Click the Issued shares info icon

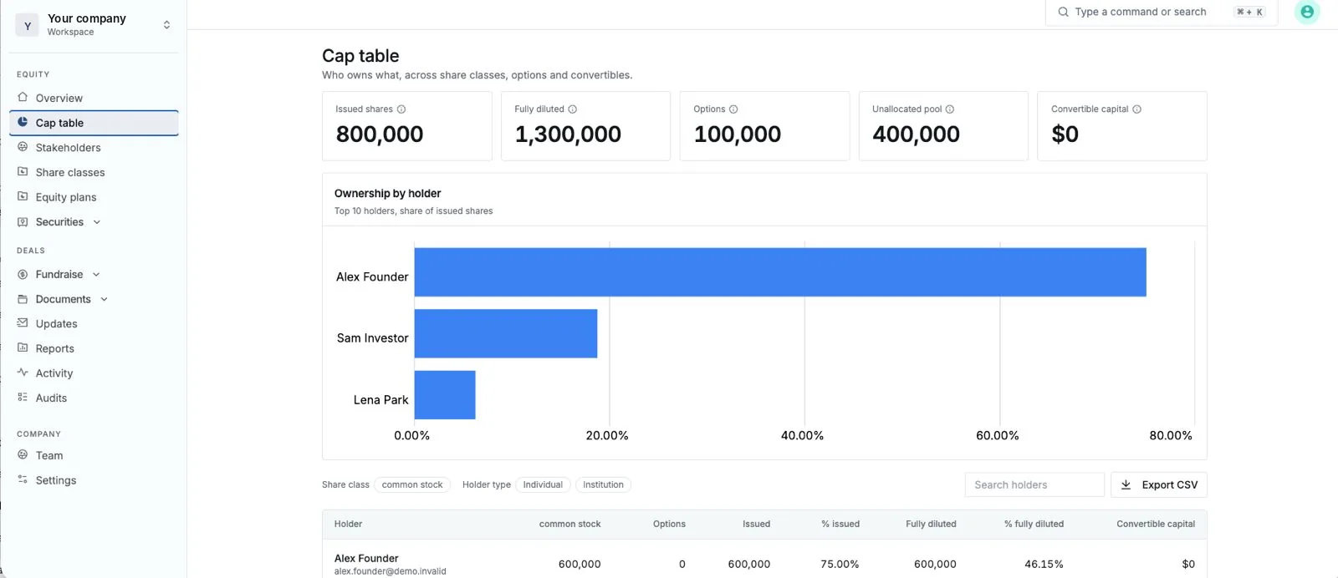(x=401, y=109)
